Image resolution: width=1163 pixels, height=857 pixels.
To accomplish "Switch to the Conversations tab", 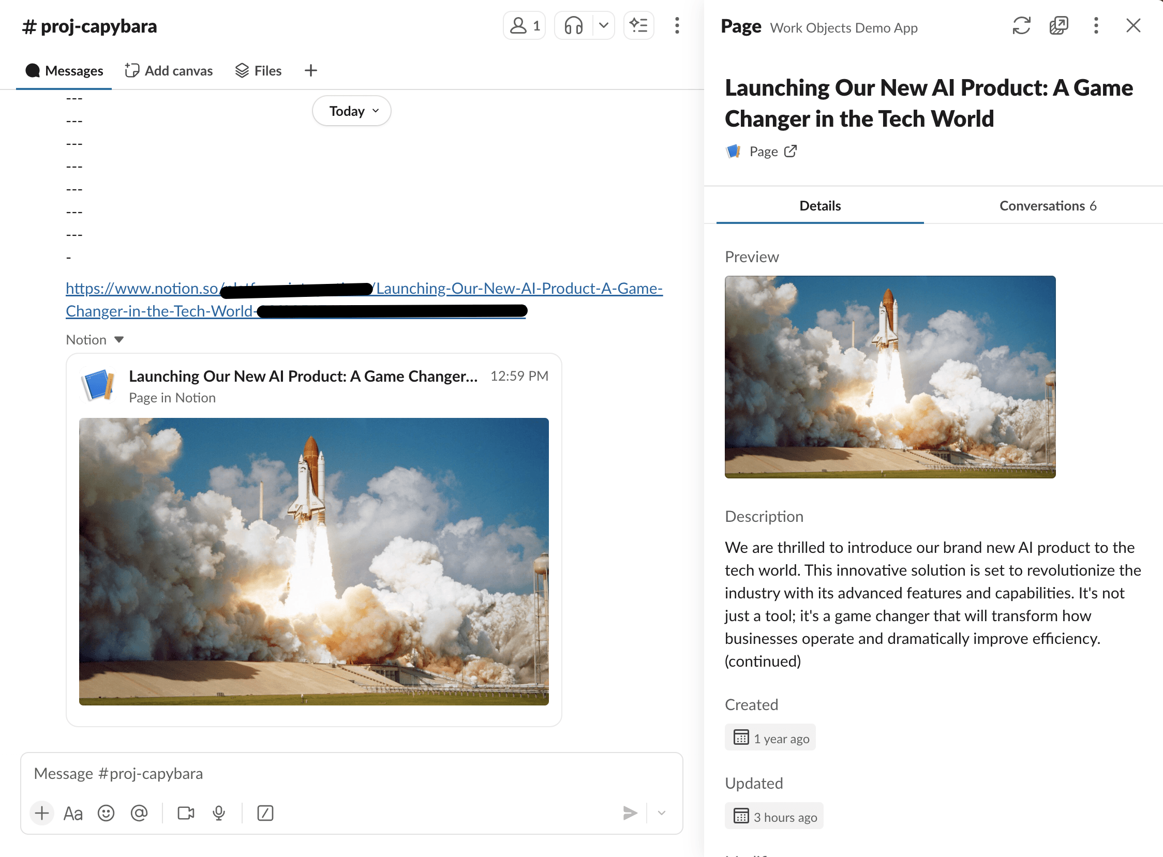I will 1047,206.
